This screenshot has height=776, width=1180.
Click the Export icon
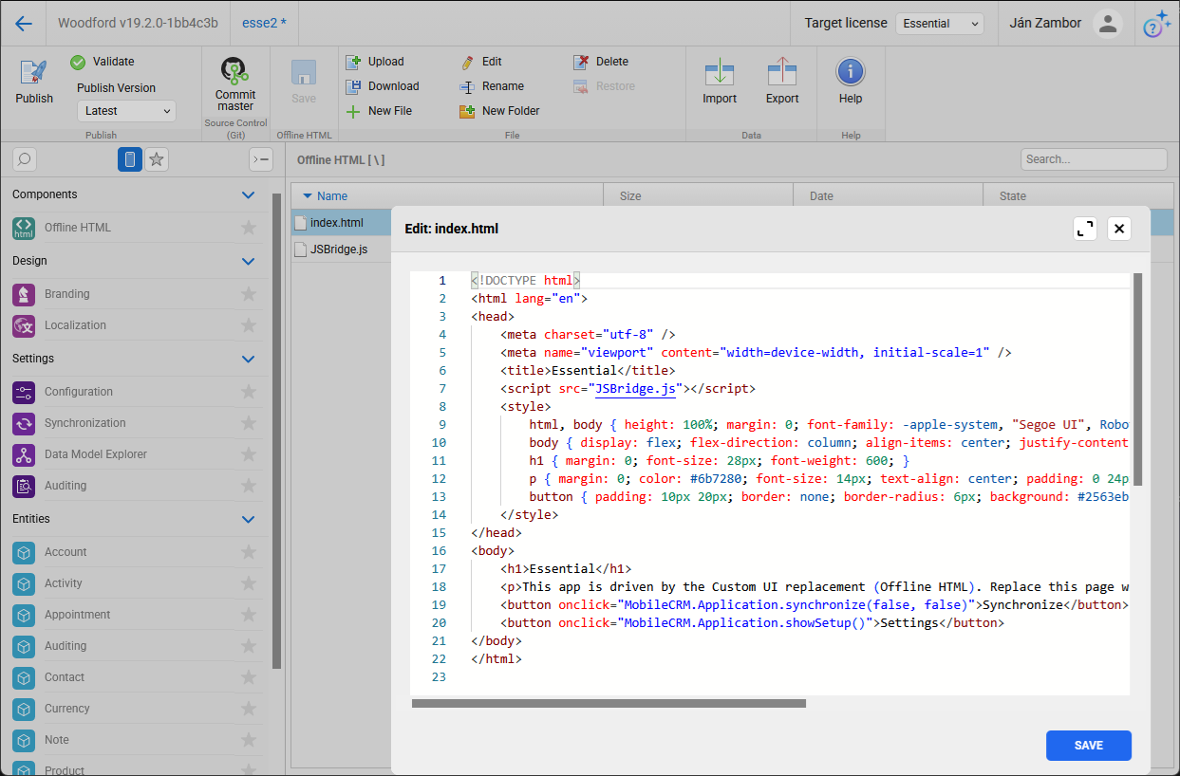click(782, 72)
